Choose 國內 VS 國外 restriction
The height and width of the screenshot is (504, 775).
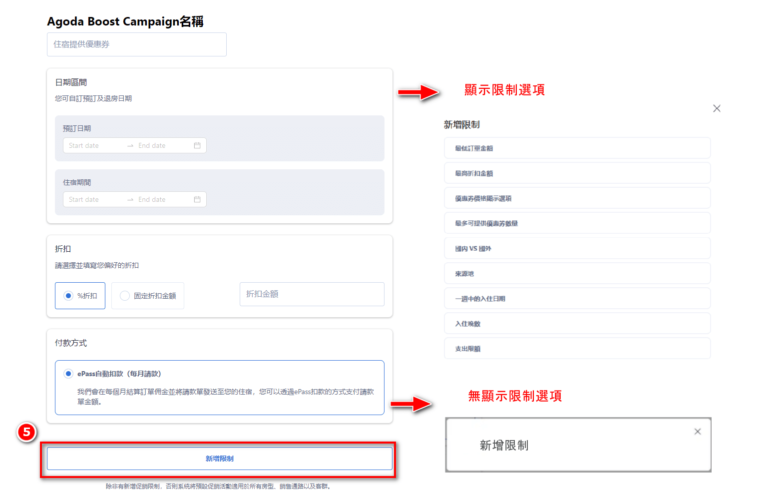coord(577,248)
